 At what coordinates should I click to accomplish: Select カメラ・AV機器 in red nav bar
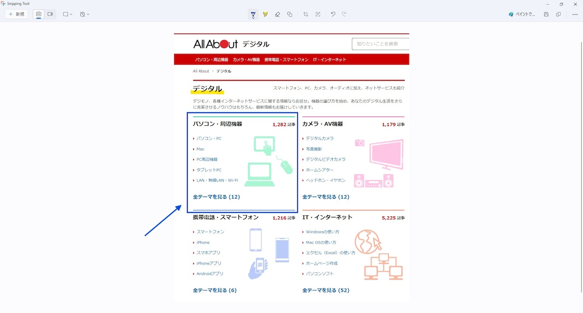pyautogui.click(x=246, y=60)
